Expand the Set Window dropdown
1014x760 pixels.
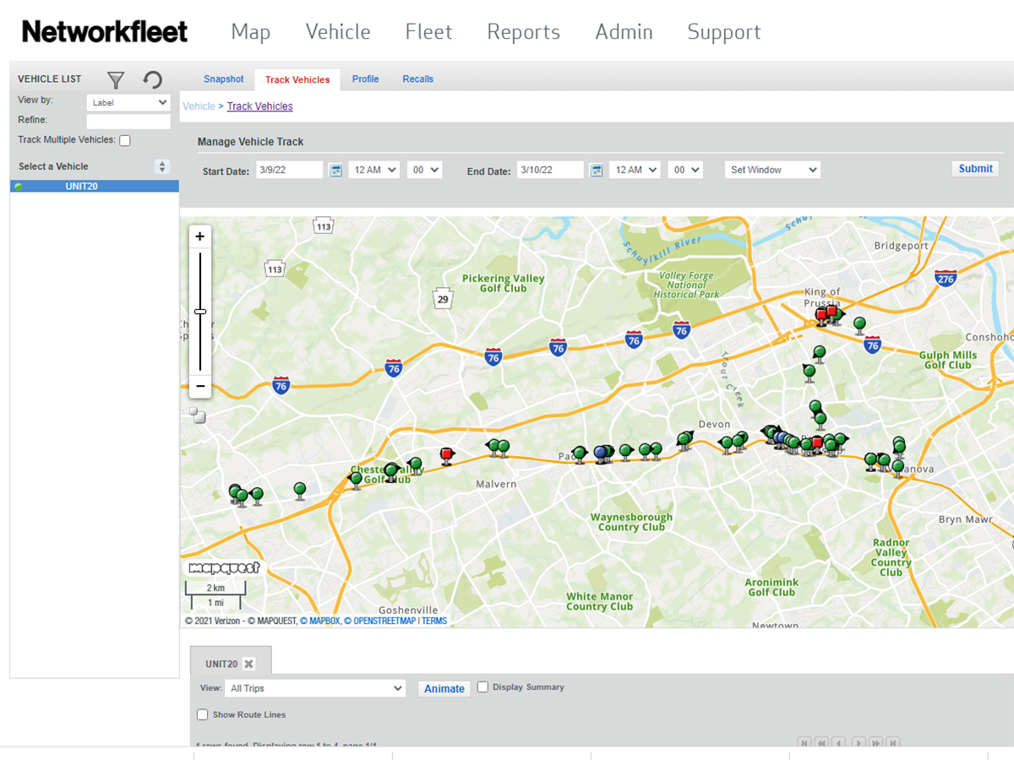click(x=772, y=171)
